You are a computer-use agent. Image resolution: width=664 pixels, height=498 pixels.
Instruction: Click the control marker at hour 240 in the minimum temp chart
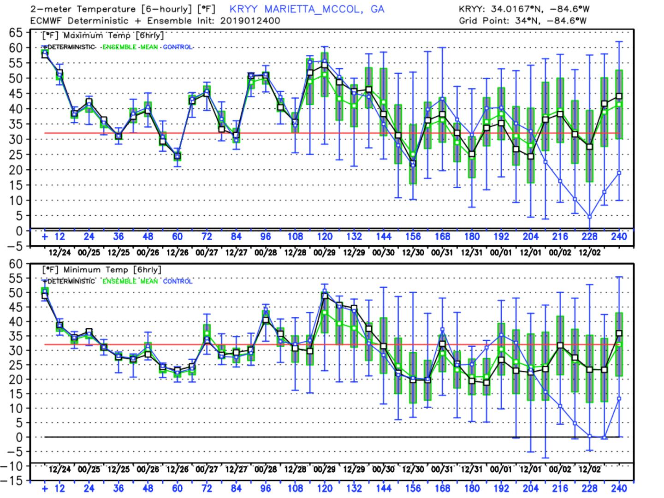pos(619,399)
